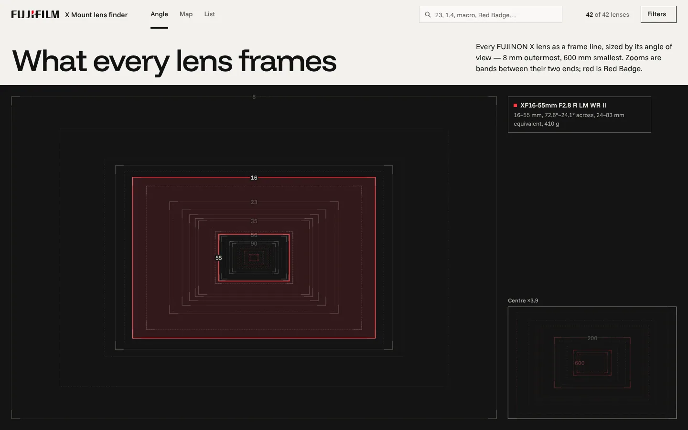Select the 8 mm outermost frame label
688x430 pixels.
pos(254,97)
